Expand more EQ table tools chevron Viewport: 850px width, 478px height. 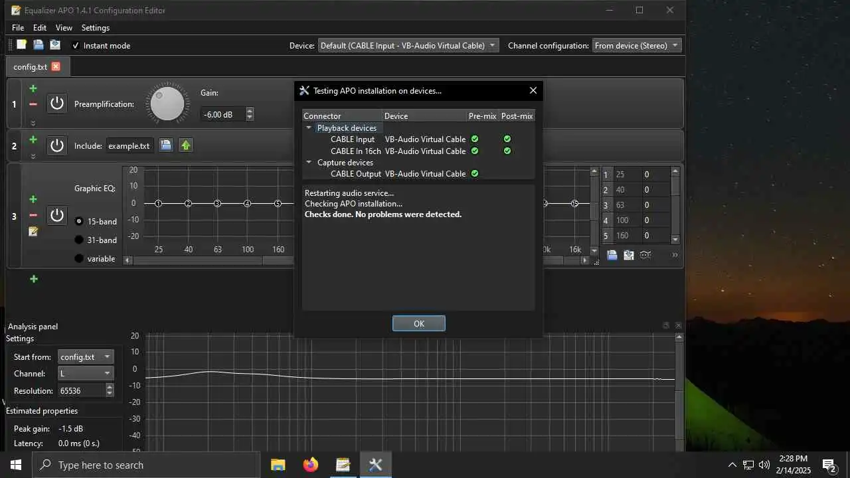(675, 255)
